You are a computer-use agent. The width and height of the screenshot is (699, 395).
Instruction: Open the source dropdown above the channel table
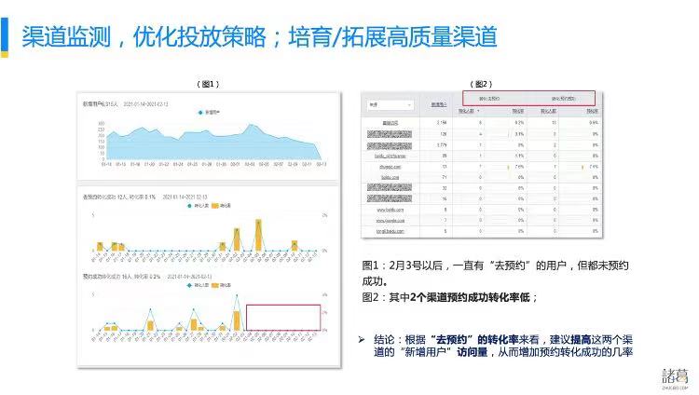point(391,104)
